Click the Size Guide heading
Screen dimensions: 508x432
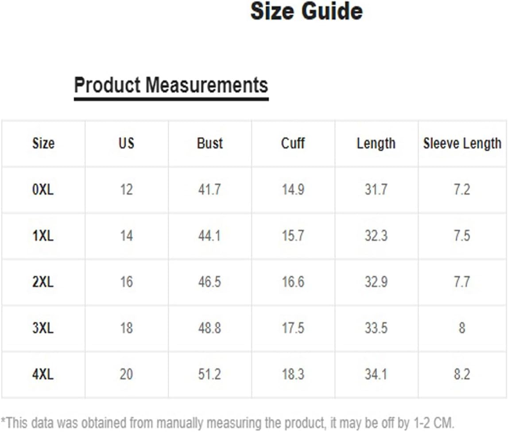(x=306, y=12)
